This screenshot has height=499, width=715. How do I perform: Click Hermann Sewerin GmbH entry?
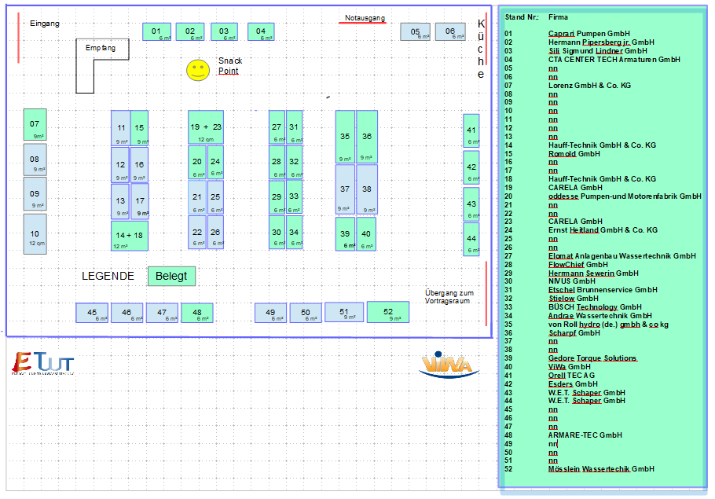(593, 273)
